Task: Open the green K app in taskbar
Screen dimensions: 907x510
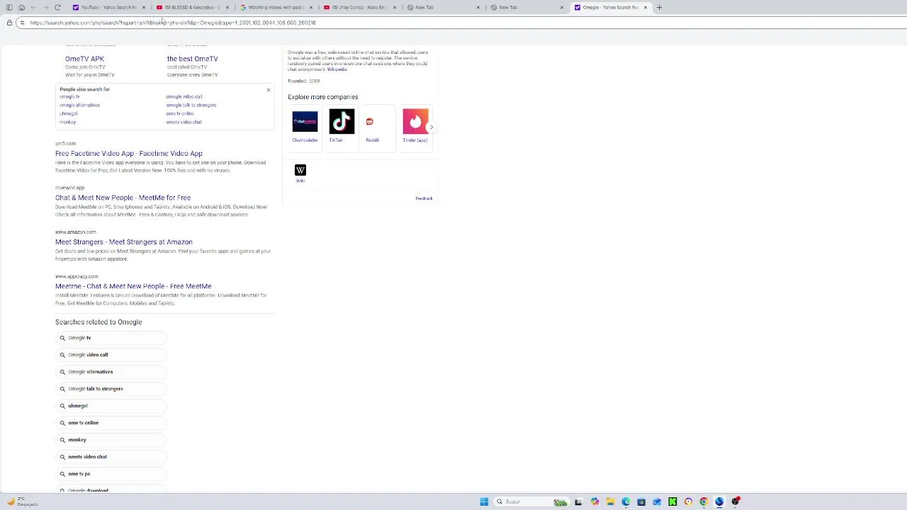Action: (x=672, y=501)
